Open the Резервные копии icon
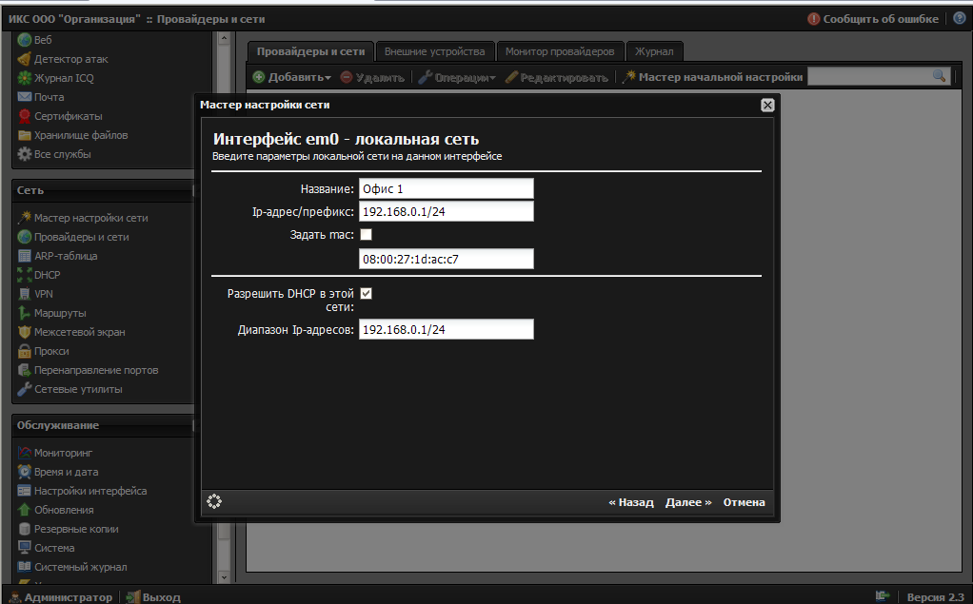This screenshot has height=604, width=973. click(24, 529)
